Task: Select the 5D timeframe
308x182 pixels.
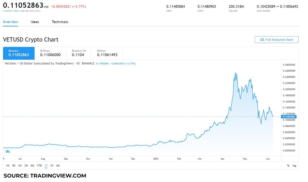Action: [x=14, y=165]
